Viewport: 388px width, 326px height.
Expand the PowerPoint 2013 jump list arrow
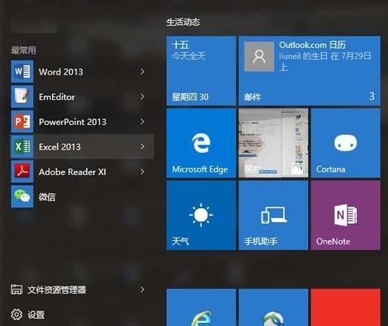[x=142, y=121]
